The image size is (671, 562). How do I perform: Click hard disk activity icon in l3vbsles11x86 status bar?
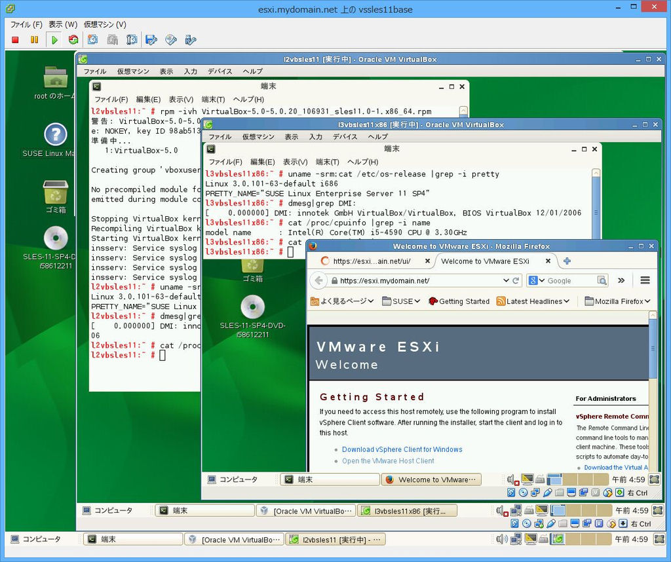coord(511,493)
